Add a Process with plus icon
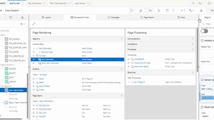 pyautogui.click(x=193, y=49)
